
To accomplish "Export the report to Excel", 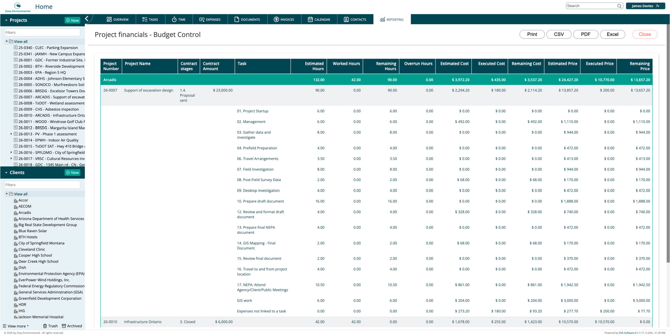I will 612,34.
